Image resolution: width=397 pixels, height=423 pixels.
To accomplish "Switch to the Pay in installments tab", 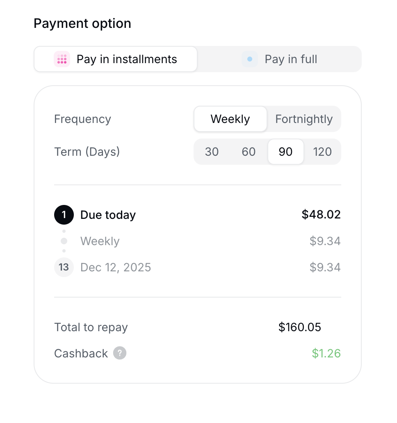I will [115, 59].
